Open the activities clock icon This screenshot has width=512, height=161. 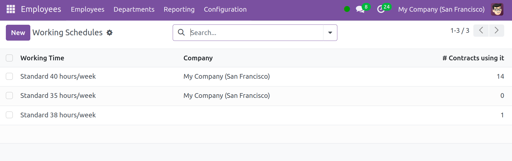click(x=381, y=9)
